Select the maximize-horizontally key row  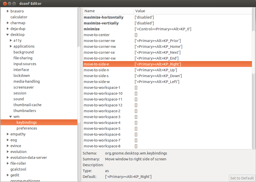point(167,17)
